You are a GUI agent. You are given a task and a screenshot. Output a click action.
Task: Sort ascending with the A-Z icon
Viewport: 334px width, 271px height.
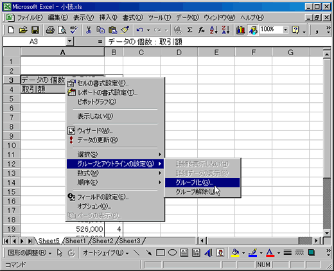(214, 30)
